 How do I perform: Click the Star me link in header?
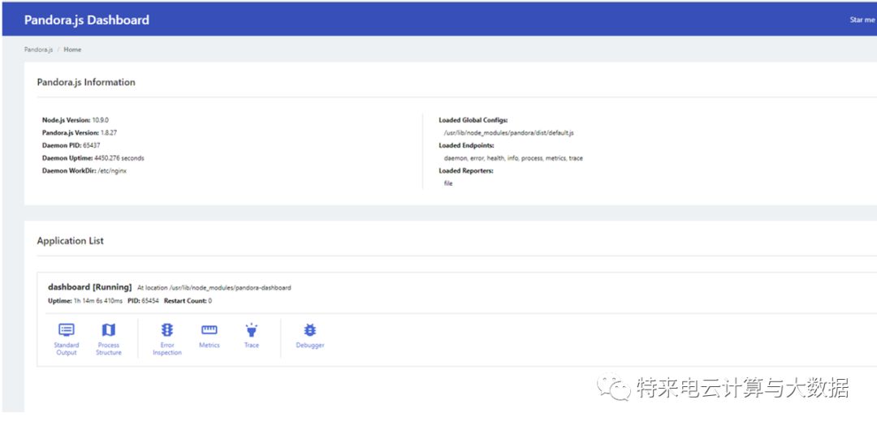tap(862, 19)
